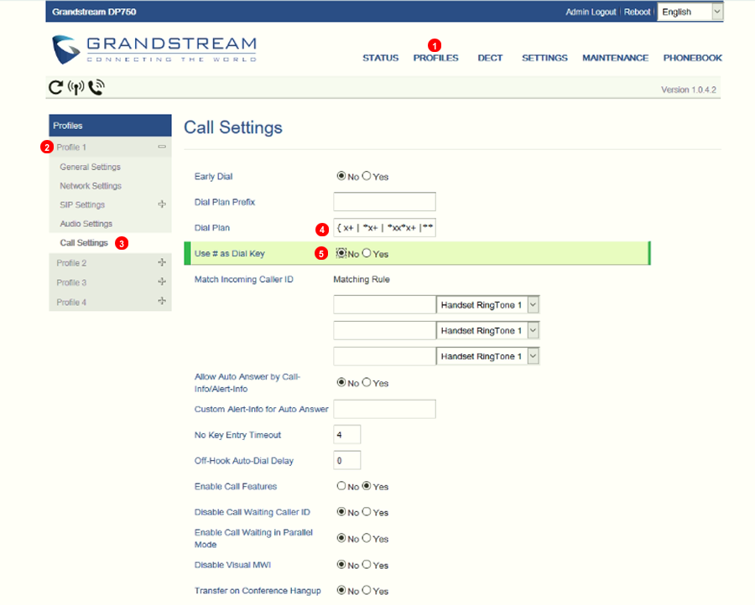The width and height of the screenshot is (755, 605).
Task: Set Early Dial to Yes
Action: coord(367,176)
